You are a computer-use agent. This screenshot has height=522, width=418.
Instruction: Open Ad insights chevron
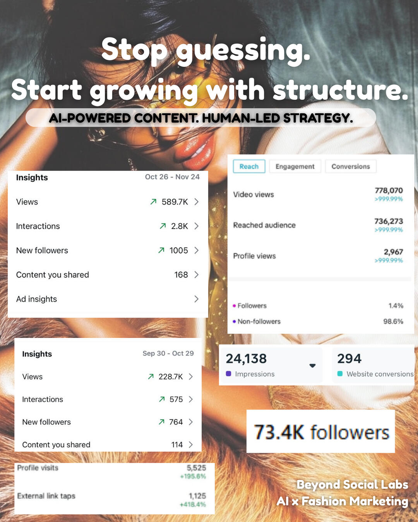[x=197, y=299]
